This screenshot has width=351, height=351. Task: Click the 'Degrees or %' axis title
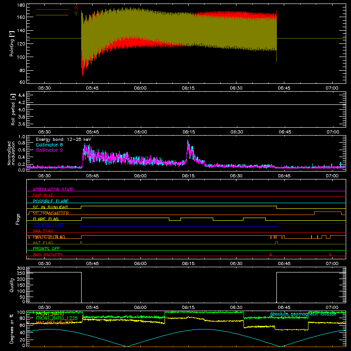pyautogui.click(x=12, y=329)
